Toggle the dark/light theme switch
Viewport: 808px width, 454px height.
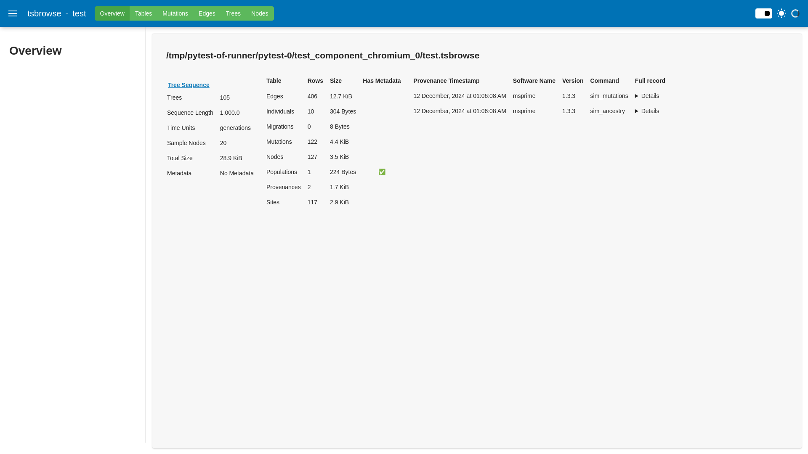point(763,13)
